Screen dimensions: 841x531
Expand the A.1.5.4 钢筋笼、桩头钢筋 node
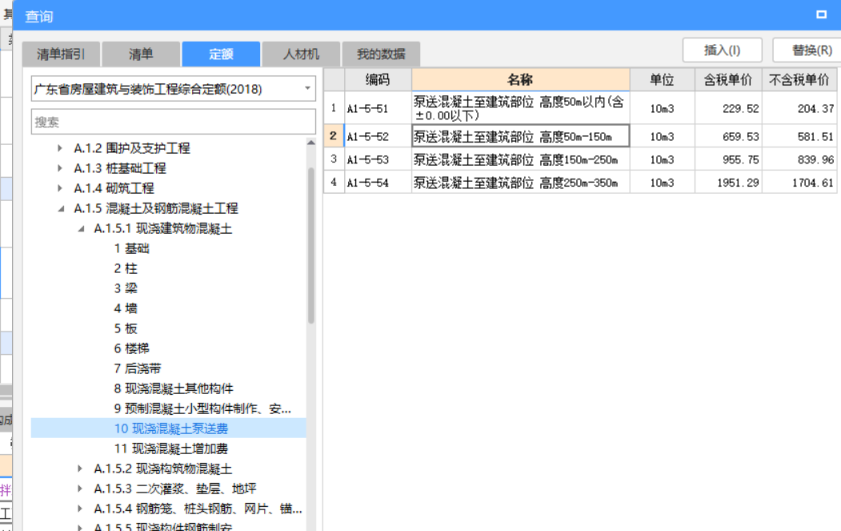[80, 509]
